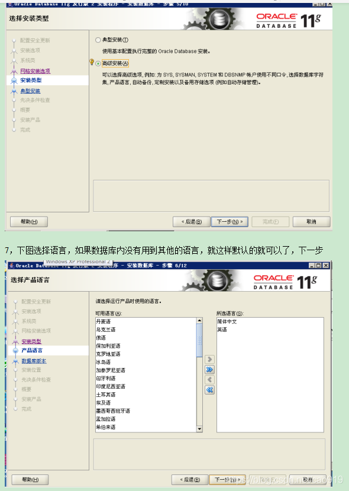The image size is (349, 491).
Task: Click 帮助(H) button in 选择安装类型 window
Action: 29,222
